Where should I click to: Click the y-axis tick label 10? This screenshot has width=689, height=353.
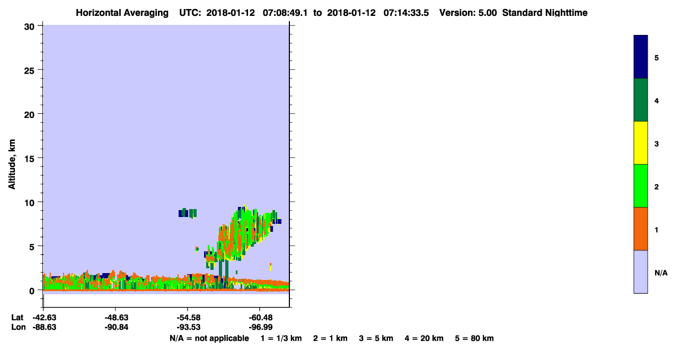click(x=31, y=202)
